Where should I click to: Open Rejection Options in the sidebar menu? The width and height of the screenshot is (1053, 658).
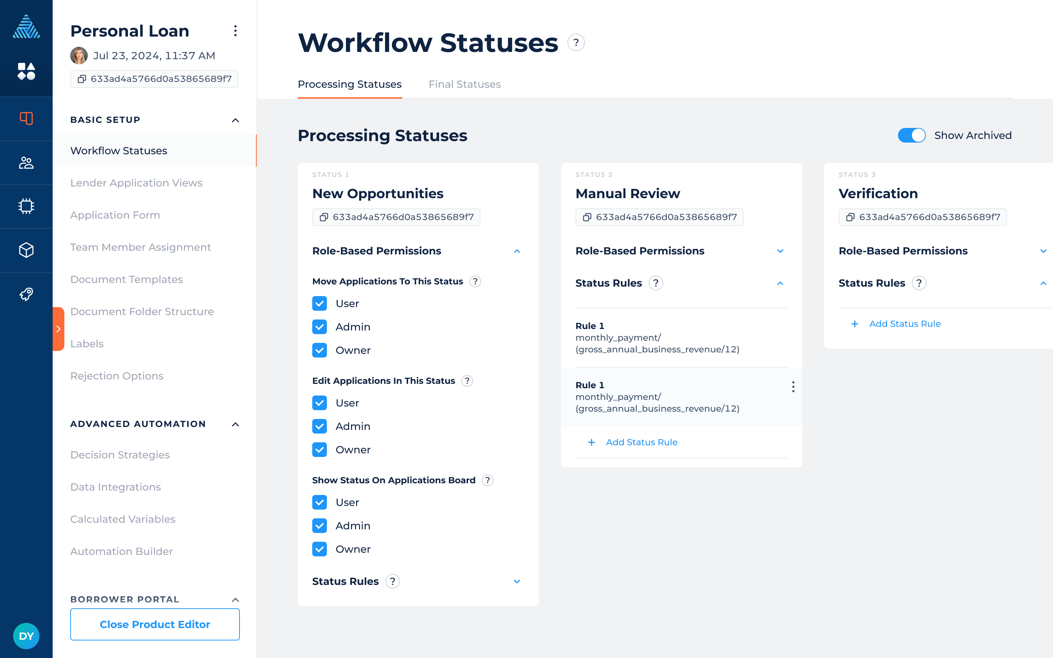tap(117, 375)
